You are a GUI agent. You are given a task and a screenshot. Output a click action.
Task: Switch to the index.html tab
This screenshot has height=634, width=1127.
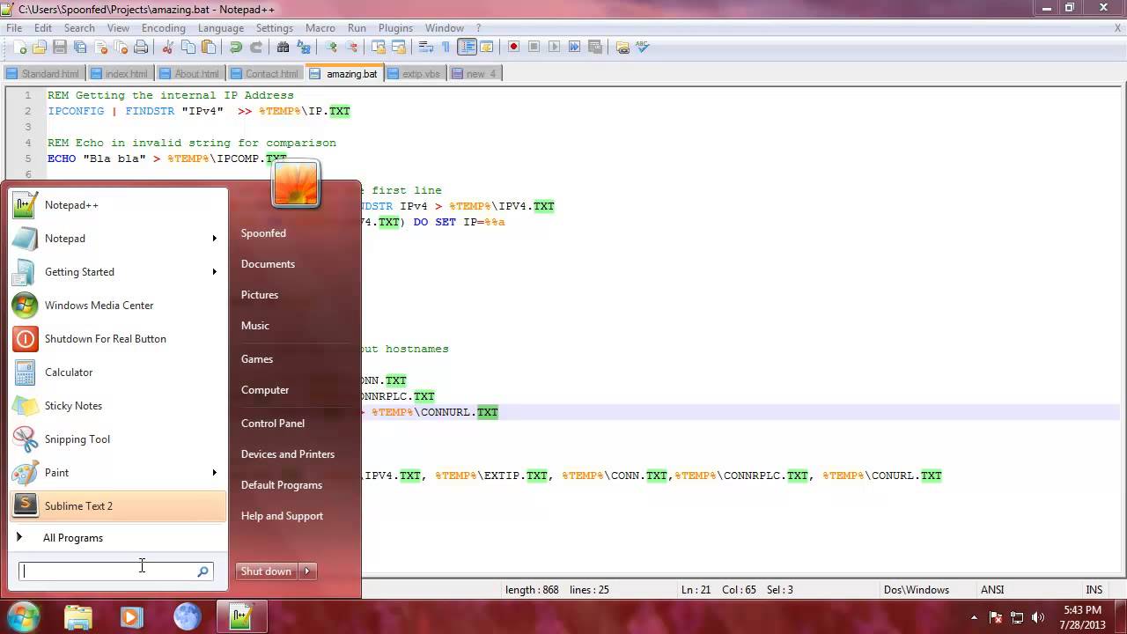(x=120, y=74)
